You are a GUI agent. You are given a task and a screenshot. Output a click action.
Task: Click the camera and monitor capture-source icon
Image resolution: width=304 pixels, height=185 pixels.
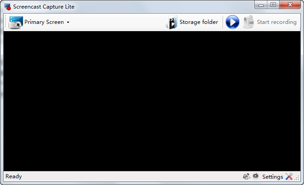point(16,22)
